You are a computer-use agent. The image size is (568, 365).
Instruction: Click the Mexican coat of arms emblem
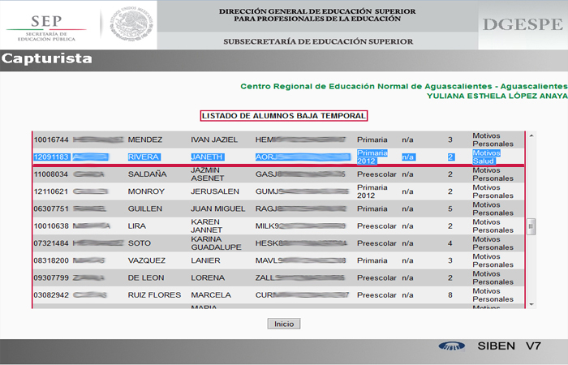pos(131,23)
